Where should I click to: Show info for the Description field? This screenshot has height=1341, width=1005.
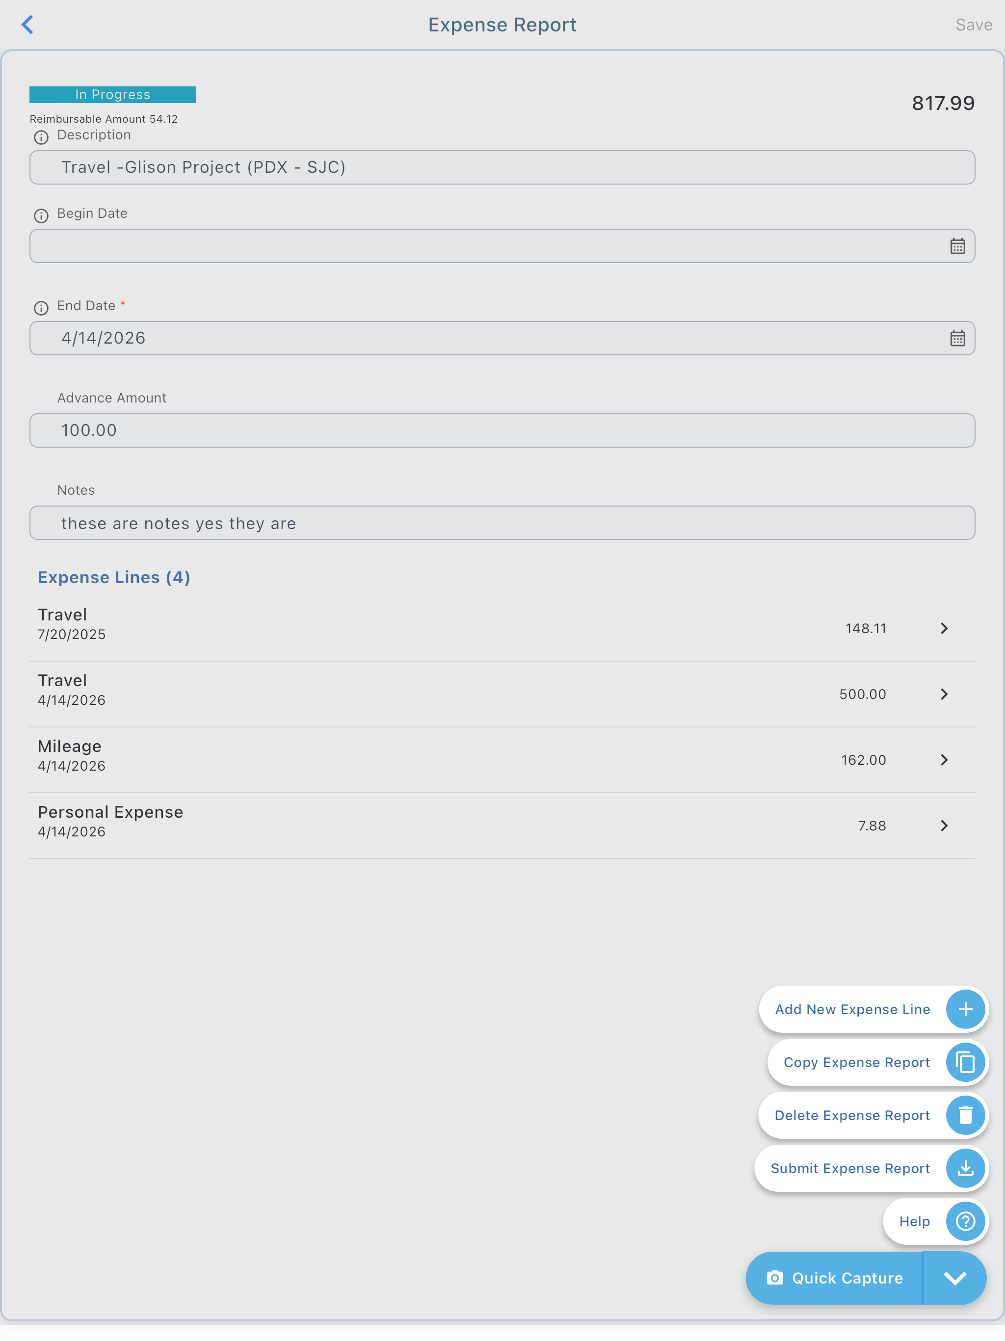(x=41, y=137)
